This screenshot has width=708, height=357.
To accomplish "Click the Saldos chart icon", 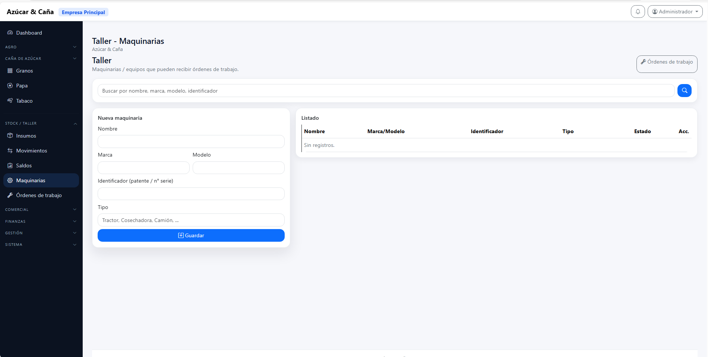I will pos(10,165).
